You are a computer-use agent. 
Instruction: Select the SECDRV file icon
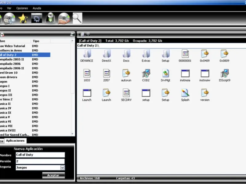126,94
